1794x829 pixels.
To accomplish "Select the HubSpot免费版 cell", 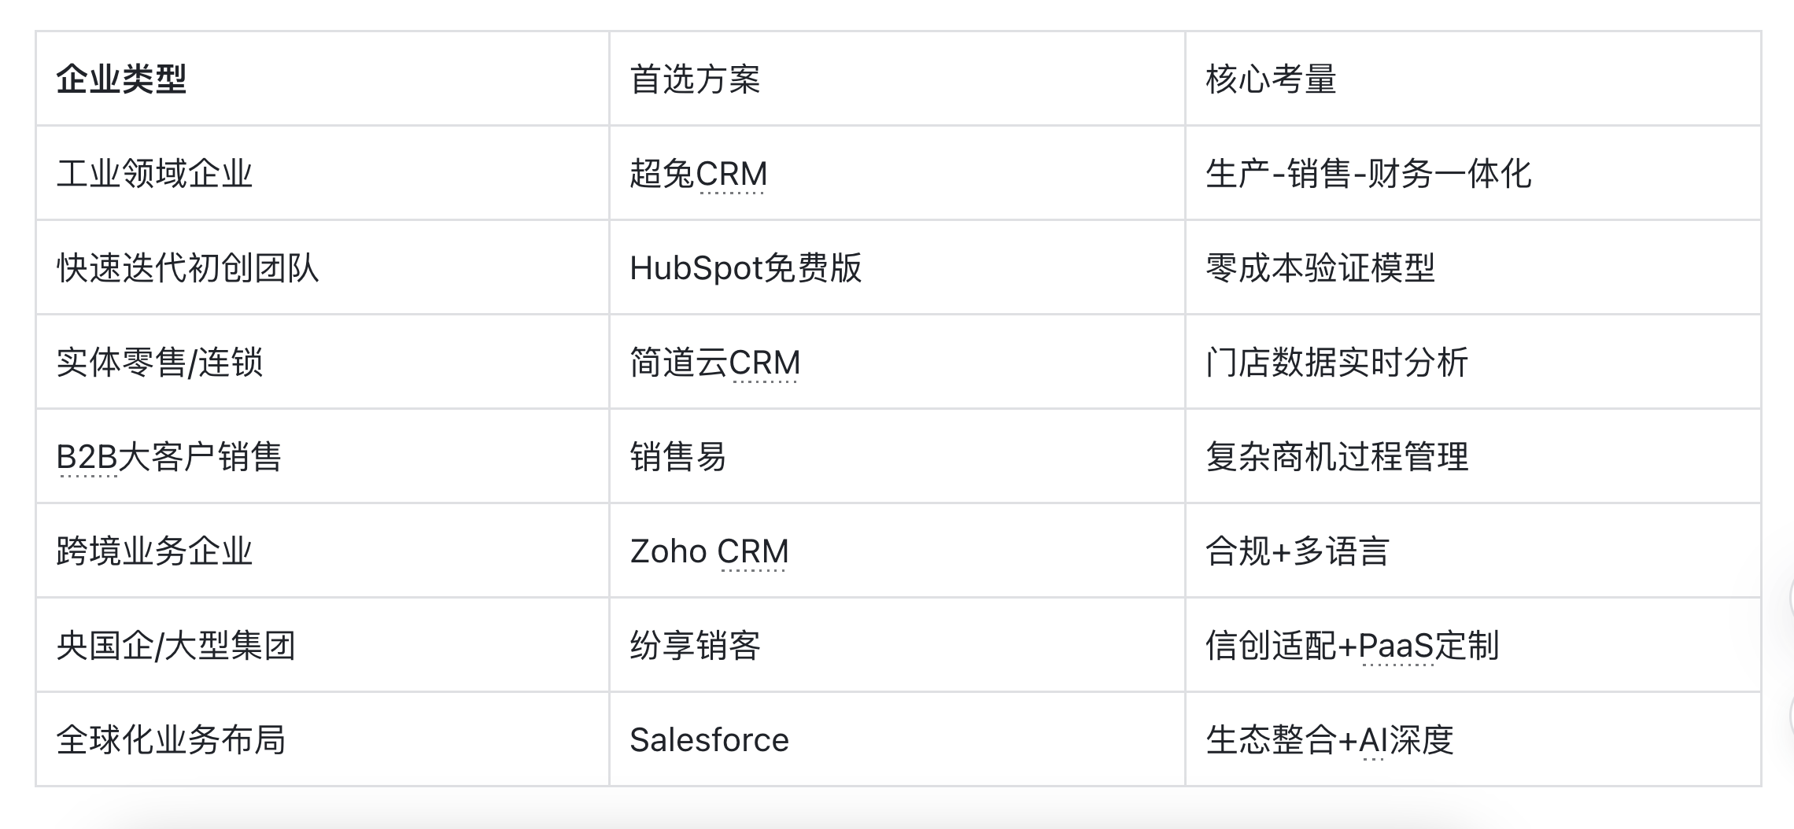I will pos(745,268).
